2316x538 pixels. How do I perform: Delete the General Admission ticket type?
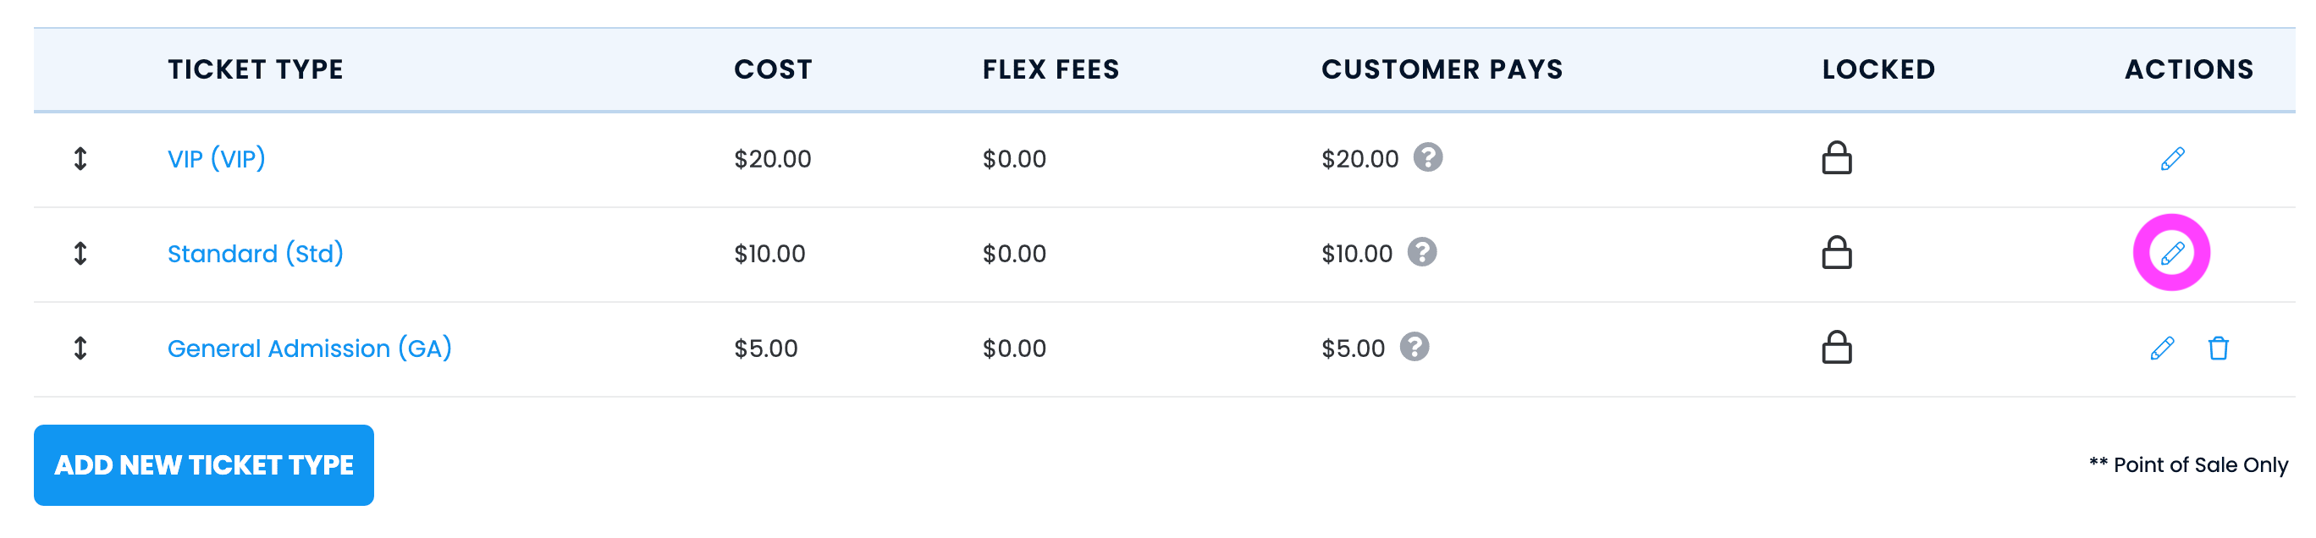coord(2218,348)
